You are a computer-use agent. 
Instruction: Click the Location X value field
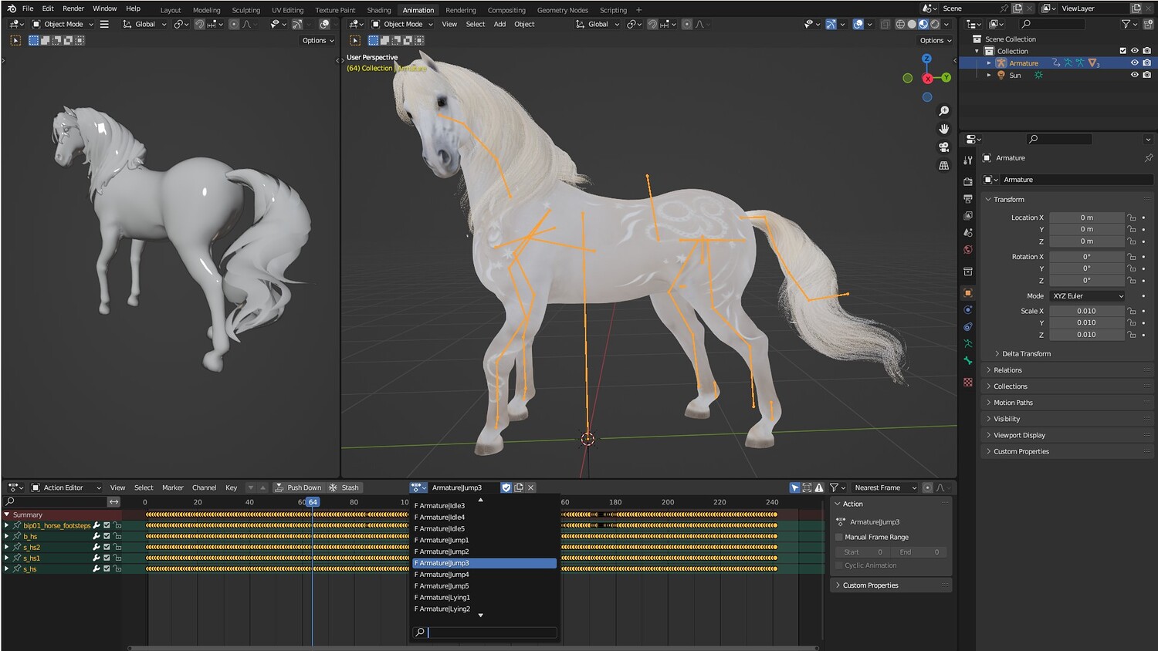(1086, 218)
